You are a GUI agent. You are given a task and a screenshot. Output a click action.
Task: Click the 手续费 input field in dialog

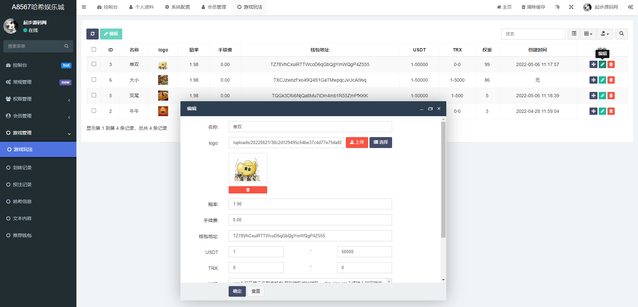pyautogui.click(x=310, y=220)
